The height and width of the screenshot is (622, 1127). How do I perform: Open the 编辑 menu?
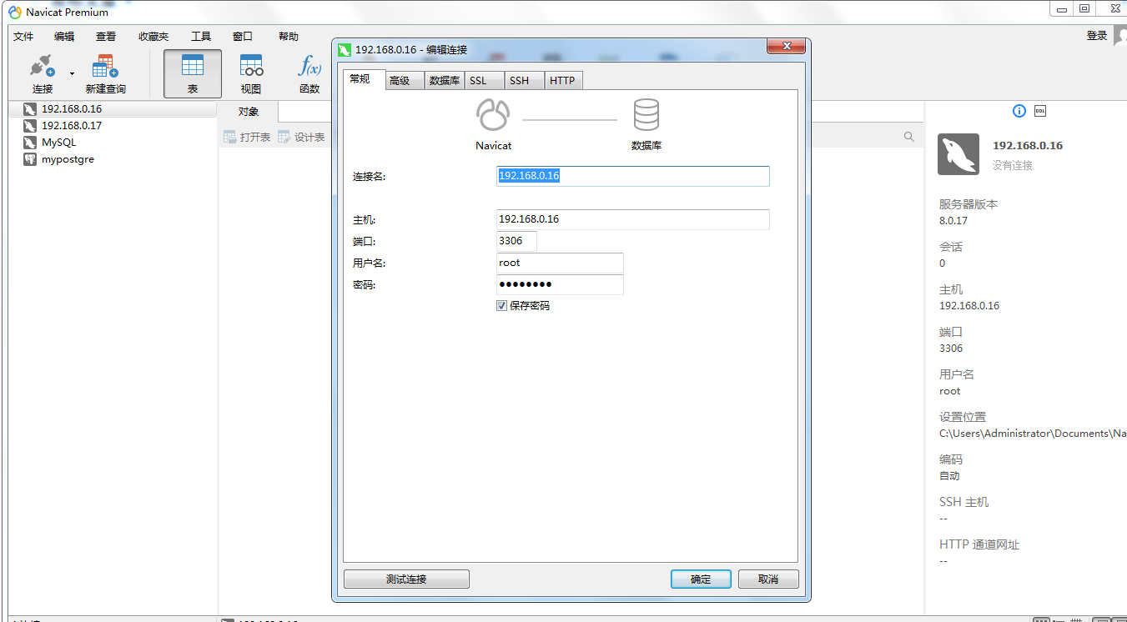(x=64, y=37)
